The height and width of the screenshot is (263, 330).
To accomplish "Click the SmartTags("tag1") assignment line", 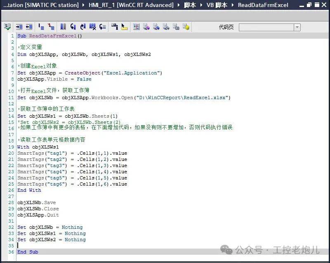I will [72, 154].
